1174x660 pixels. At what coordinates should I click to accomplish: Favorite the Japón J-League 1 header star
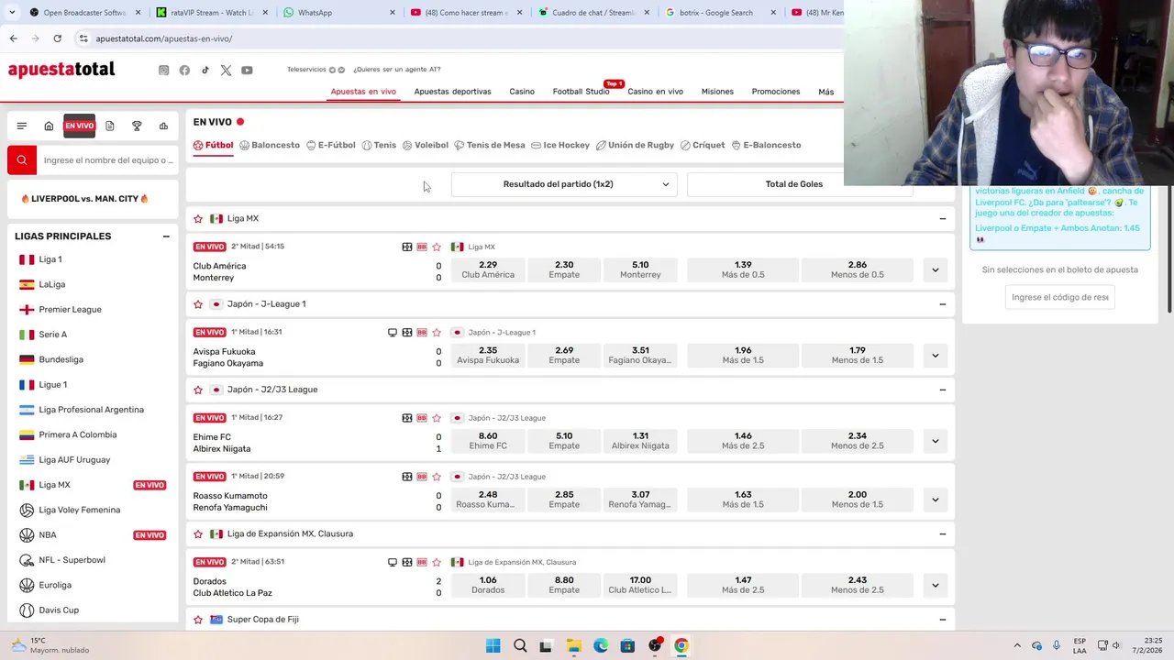198,304
